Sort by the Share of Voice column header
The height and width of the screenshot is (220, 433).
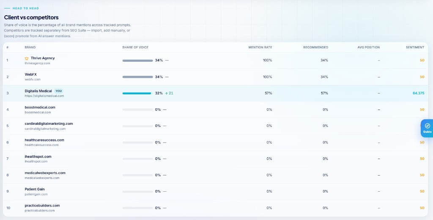coord(135,47)
